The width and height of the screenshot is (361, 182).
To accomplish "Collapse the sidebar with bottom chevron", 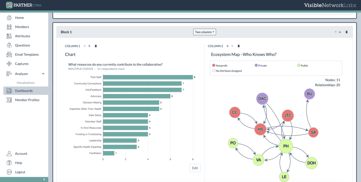I will [44, 180].
